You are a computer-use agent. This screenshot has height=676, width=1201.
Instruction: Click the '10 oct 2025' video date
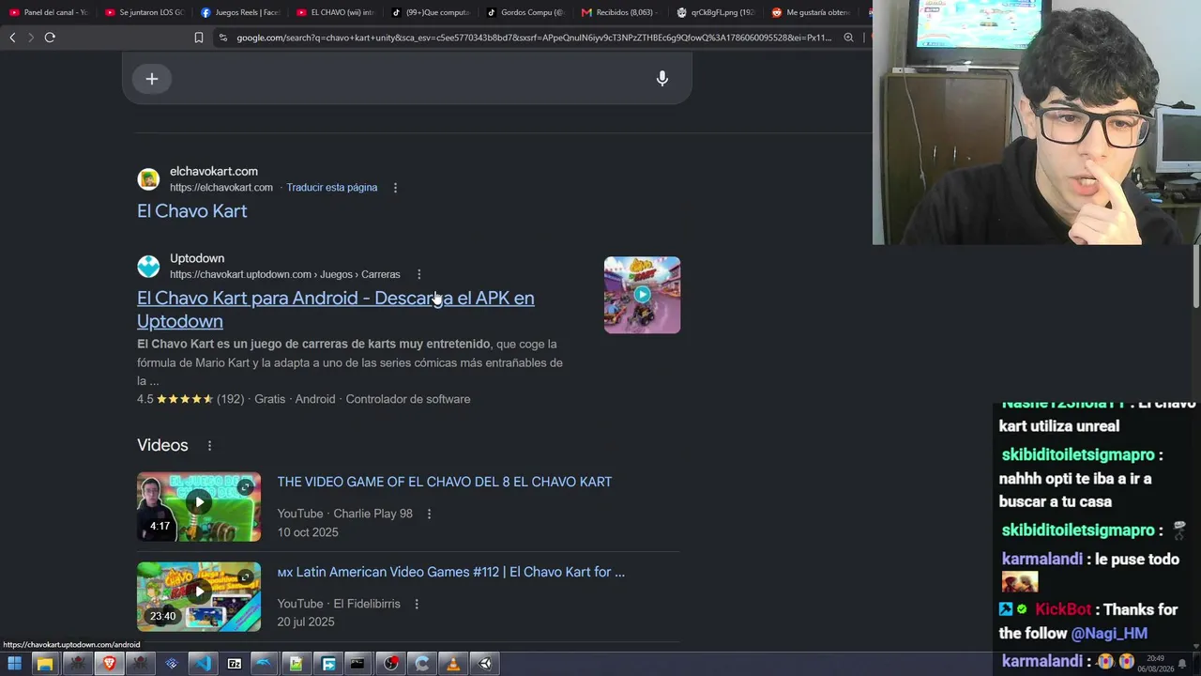click(x=308, y=532)
